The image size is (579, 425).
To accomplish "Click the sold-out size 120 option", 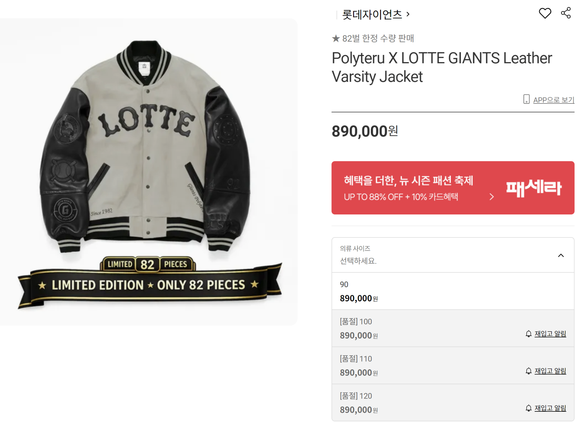I will (x=422, y=402).
